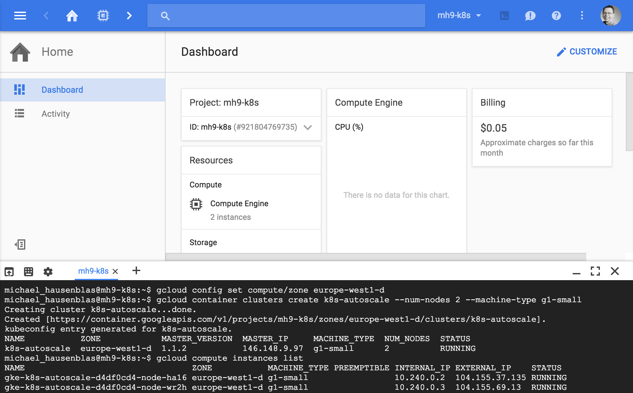Minimize the Cloud Shell panel
Screen dimensions: 633x393
pyautogui.click(x=576, y=274)
